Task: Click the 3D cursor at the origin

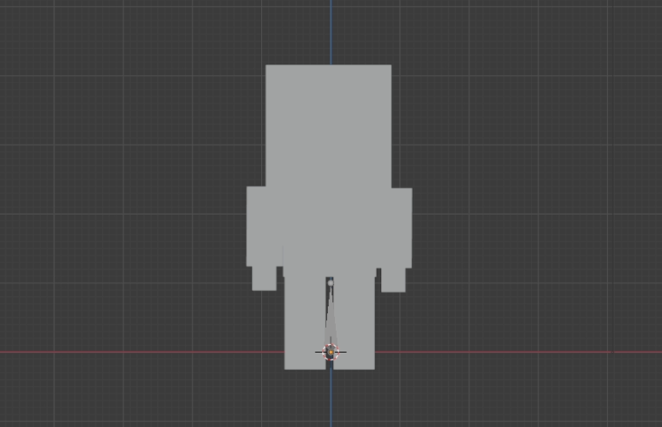Action: [x=331, y=352]
